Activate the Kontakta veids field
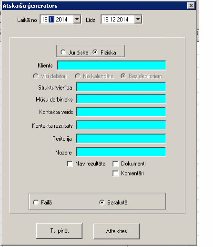 click(x=121, y=112)
